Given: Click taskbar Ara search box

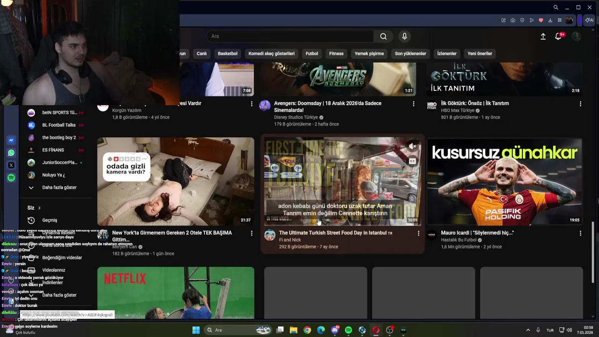Looking at the screenshot, I should click(238, 330).
